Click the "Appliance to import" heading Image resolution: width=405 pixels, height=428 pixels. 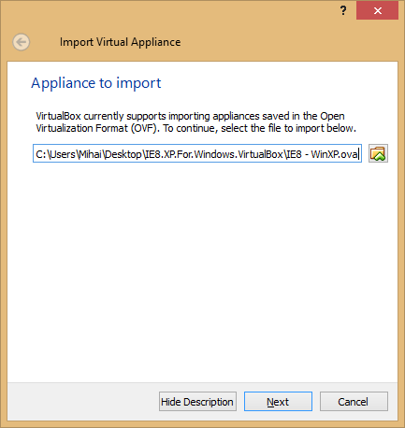[96, 83]
